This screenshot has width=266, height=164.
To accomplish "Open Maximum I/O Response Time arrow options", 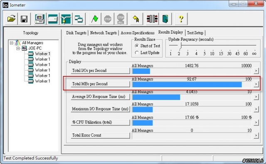I will tap(256, 109).
